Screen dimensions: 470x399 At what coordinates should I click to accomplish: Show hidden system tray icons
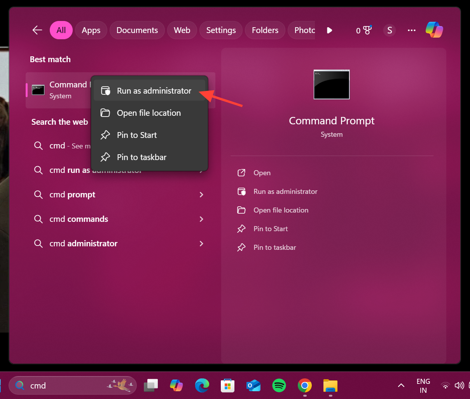401,385
